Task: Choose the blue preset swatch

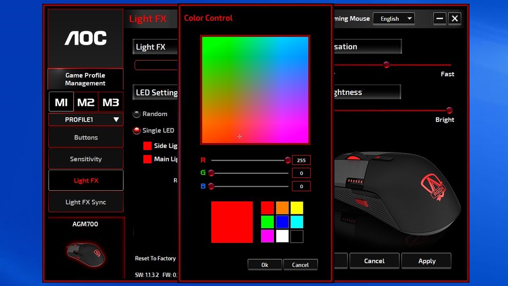Action: (x=282, y=222)
